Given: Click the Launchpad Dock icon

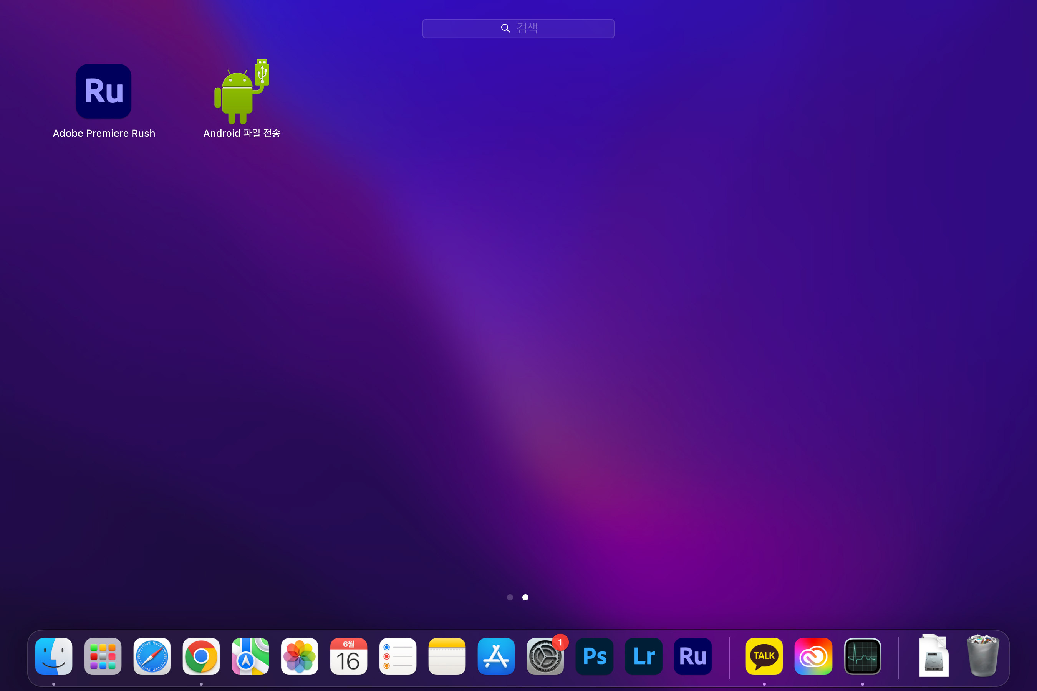Looking at the screenshot, I should (103, 656).
